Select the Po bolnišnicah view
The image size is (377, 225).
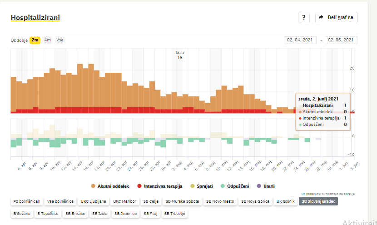tap(27, 201)
